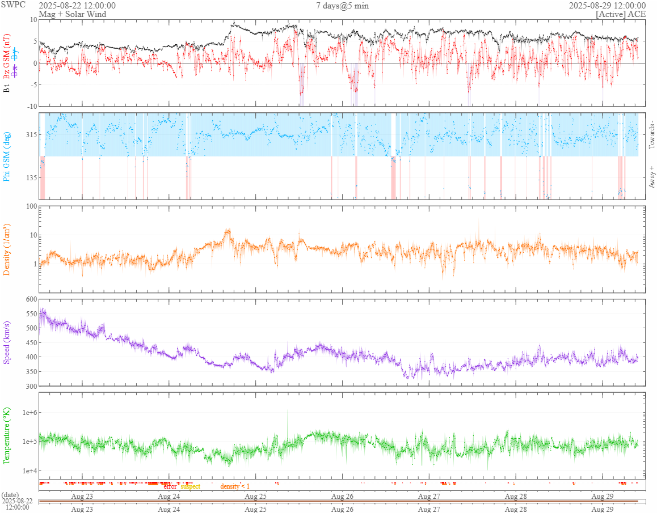Click the Phi GSM (deg) axis label

tap(6, 156)
